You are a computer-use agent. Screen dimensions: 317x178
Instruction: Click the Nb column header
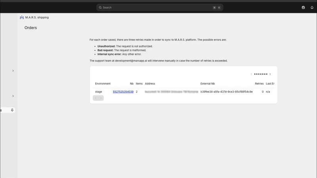(x=132, y=83)
